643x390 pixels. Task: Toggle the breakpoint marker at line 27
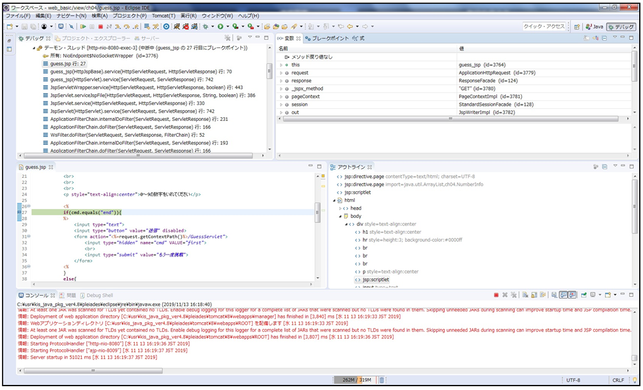18,212
